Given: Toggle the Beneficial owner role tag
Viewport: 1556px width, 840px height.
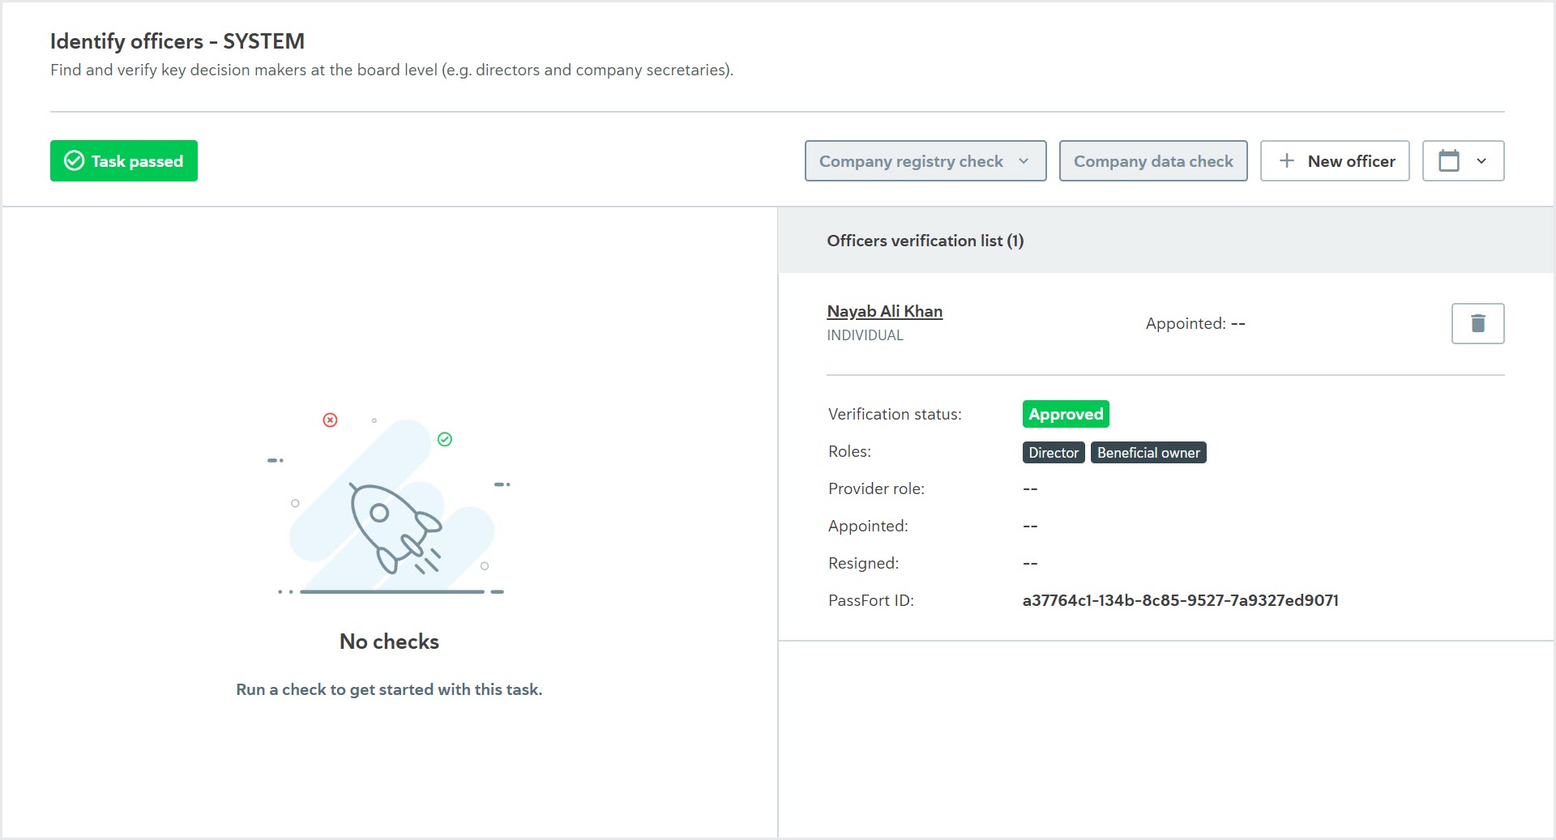Looking at the screenshot, I should point(1148,452).
